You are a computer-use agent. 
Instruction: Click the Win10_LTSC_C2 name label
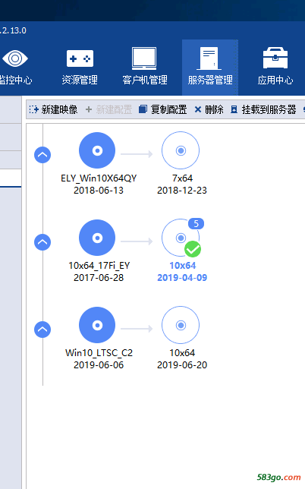[x=99, y=353]
